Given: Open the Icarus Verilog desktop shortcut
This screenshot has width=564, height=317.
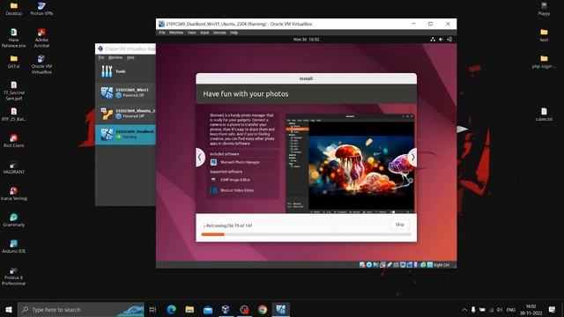Looking at the screenshot, I should click(x=14, y=194).
